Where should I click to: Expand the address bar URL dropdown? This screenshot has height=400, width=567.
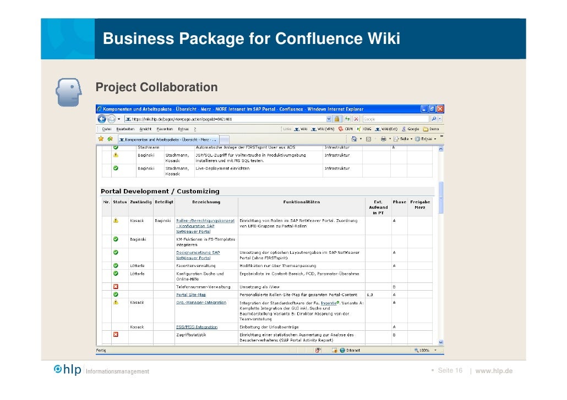click(329, 119)
